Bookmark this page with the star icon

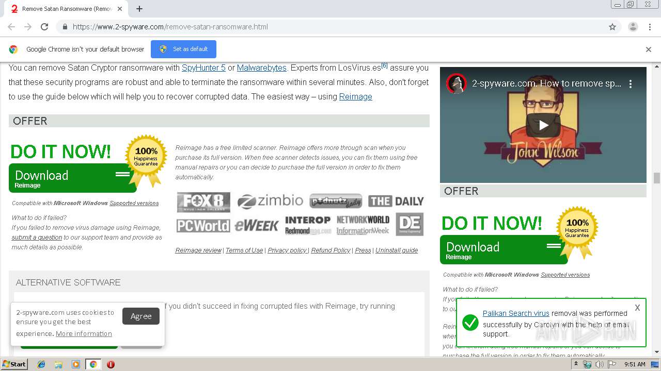point(612,27)
